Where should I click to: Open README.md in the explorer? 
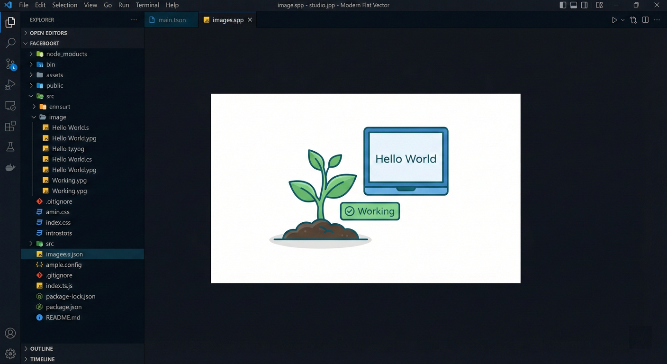coord(63,318)
